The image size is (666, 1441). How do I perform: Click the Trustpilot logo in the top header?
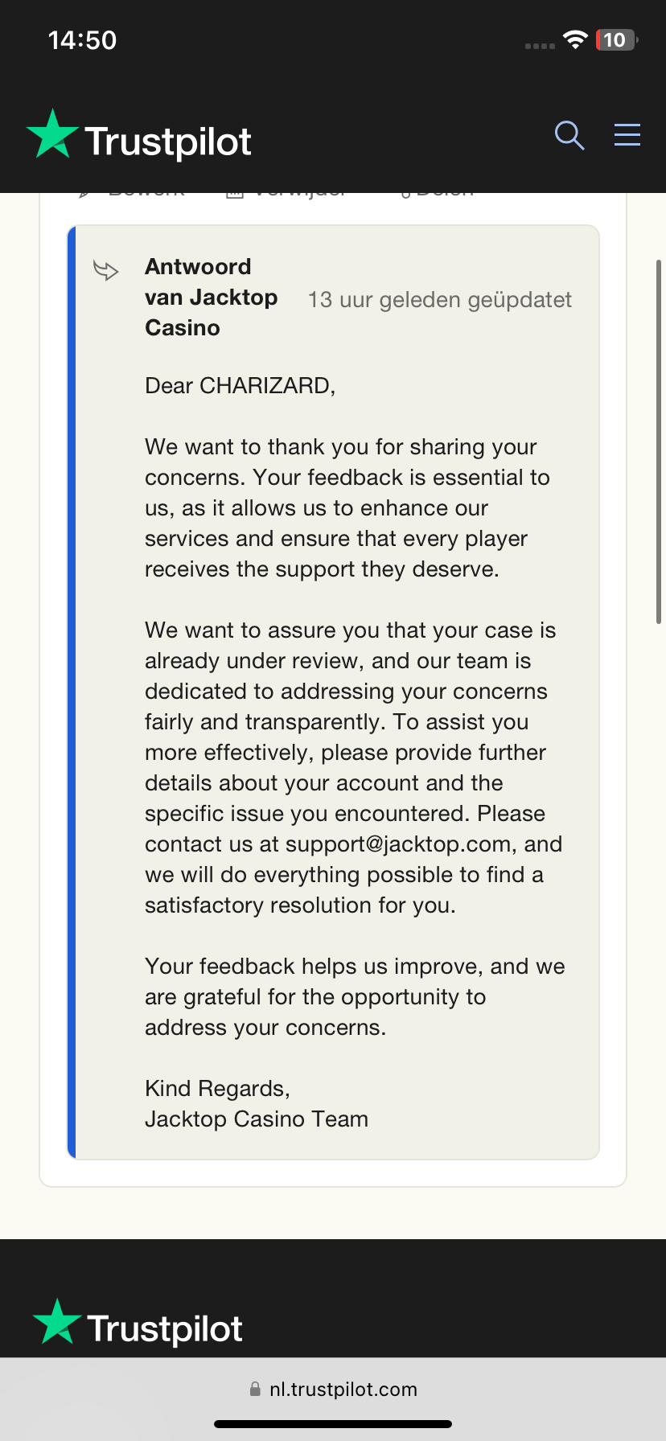click(x=139, y=138)
